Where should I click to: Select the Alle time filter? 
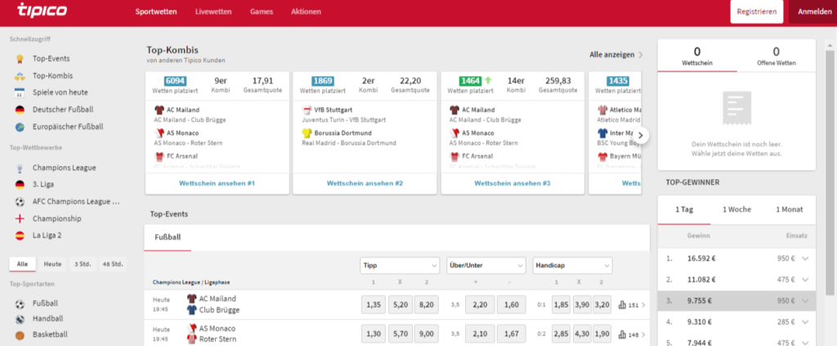click(22, 263)
